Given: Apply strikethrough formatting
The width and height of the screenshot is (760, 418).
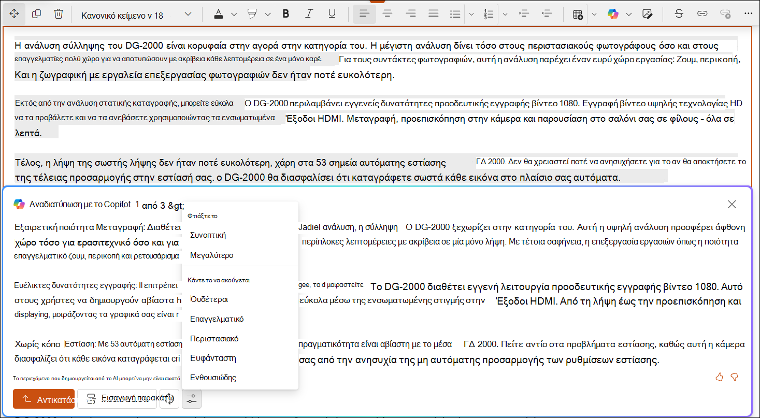Looking at the screenshot, I should (679, 14).
